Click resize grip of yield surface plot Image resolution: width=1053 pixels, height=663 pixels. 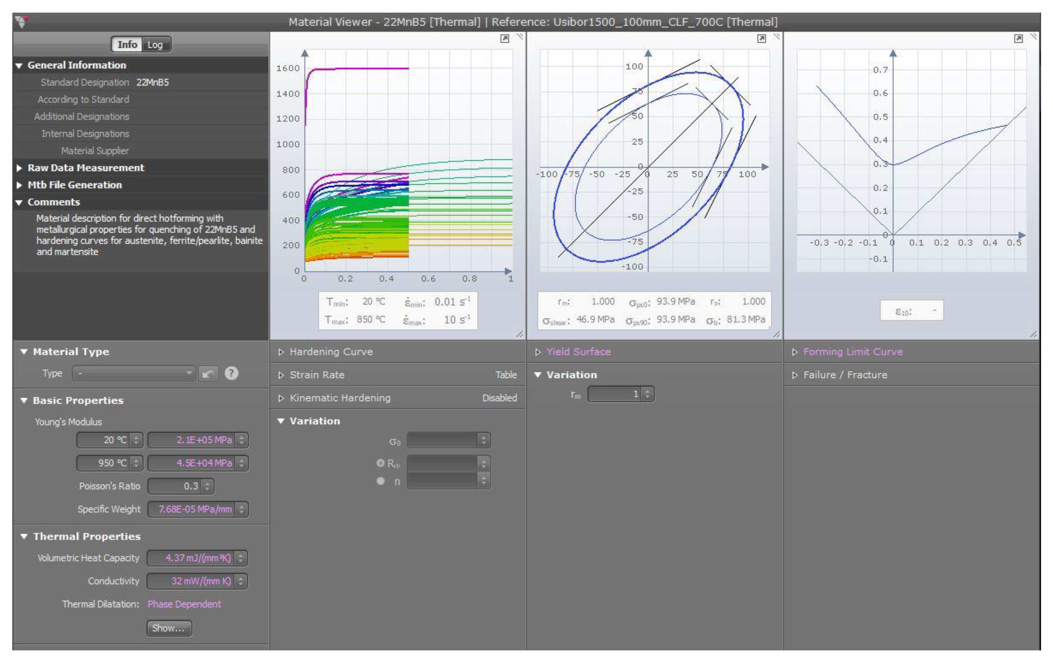coord(777,334)
